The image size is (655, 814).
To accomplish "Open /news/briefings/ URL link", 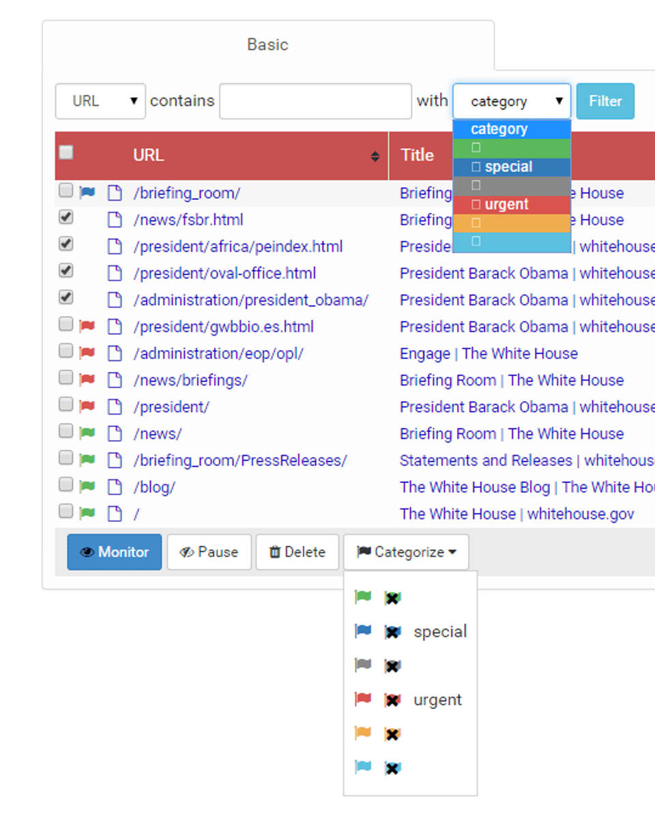I will tap(191, 381).
